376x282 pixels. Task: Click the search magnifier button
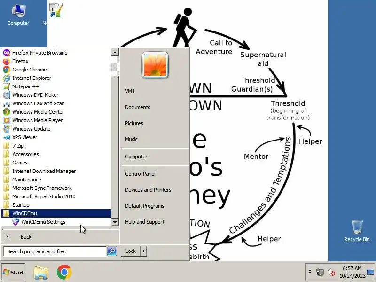[112, 251]
